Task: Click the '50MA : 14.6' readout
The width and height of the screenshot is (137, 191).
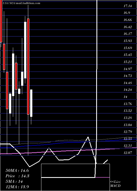Action: (17, 171)
